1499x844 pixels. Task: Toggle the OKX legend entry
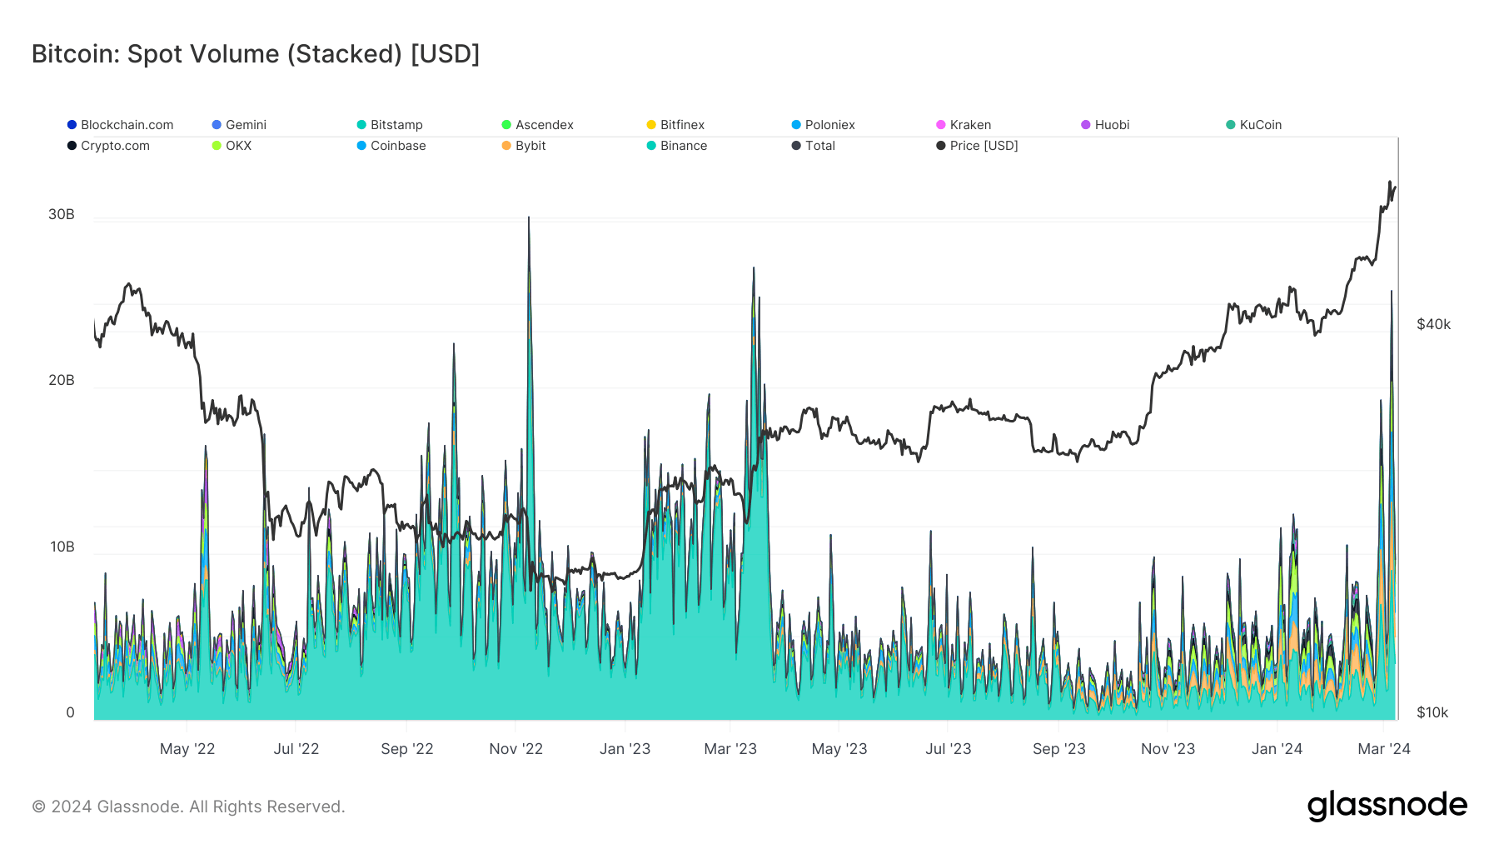click(x=238, y=146)
